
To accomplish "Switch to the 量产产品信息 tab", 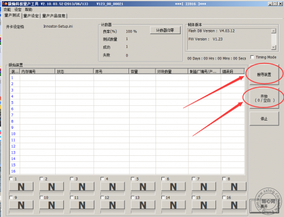I will 54,16.
